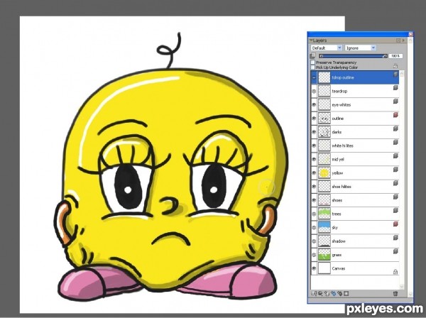Open the Layers panel flyout menu arrow

pyautogui.click(x=403, y=40)
